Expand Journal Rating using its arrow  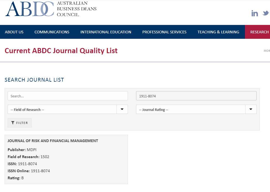click(x=251, y=109)
